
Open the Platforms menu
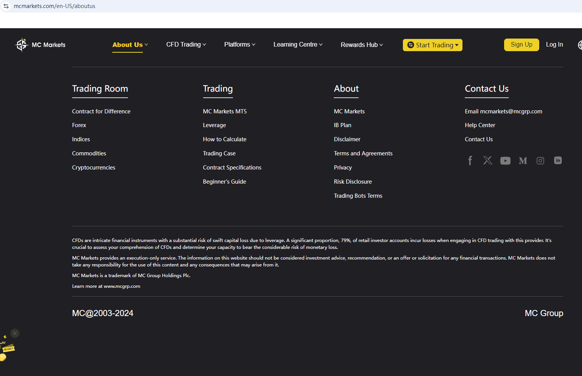click(x=239, y=45)
